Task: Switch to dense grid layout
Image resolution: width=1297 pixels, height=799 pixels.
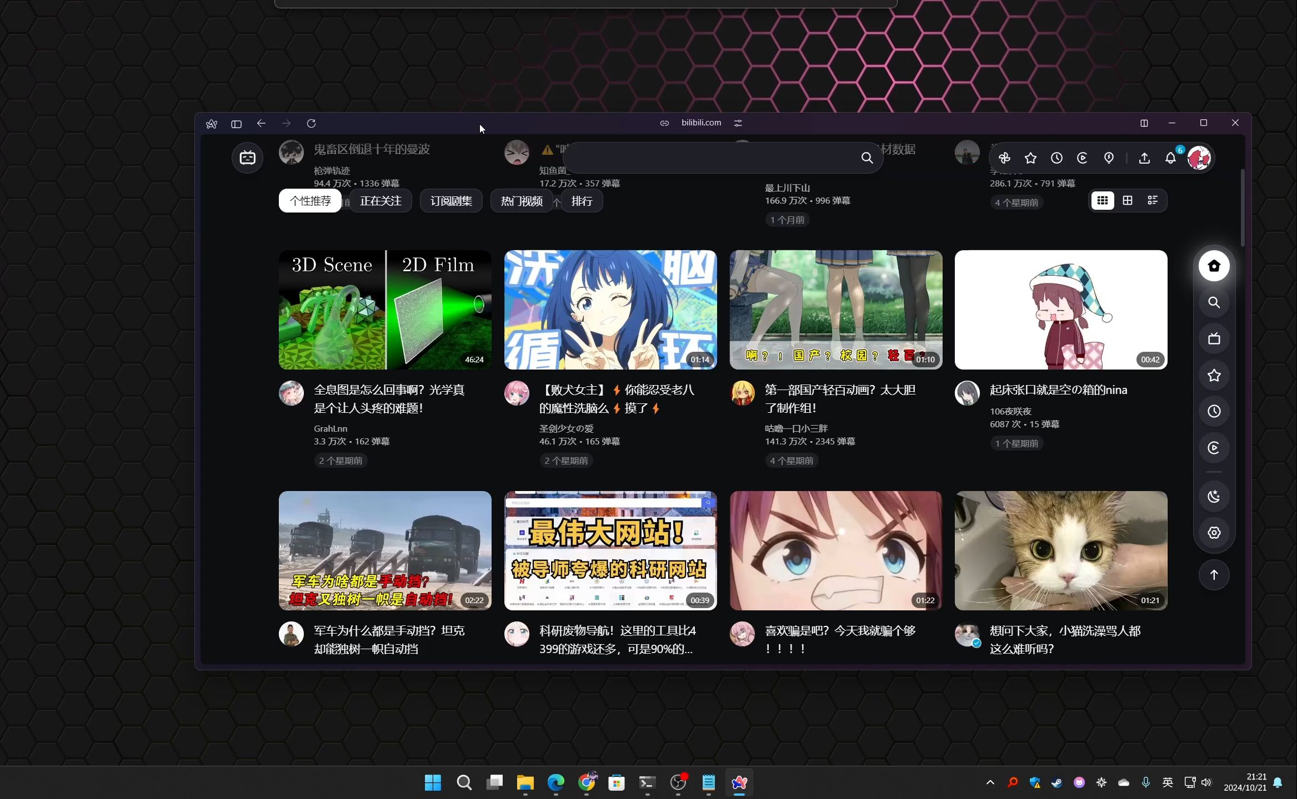Action: pyautogui.click(x=1103, y=200)
